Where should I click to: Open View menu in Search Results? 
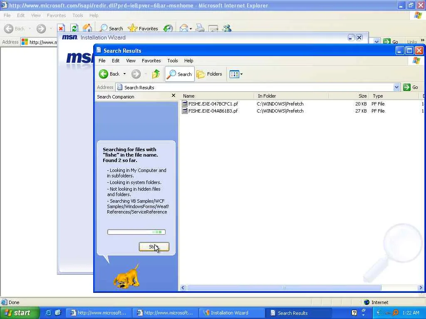coord(131,61)
